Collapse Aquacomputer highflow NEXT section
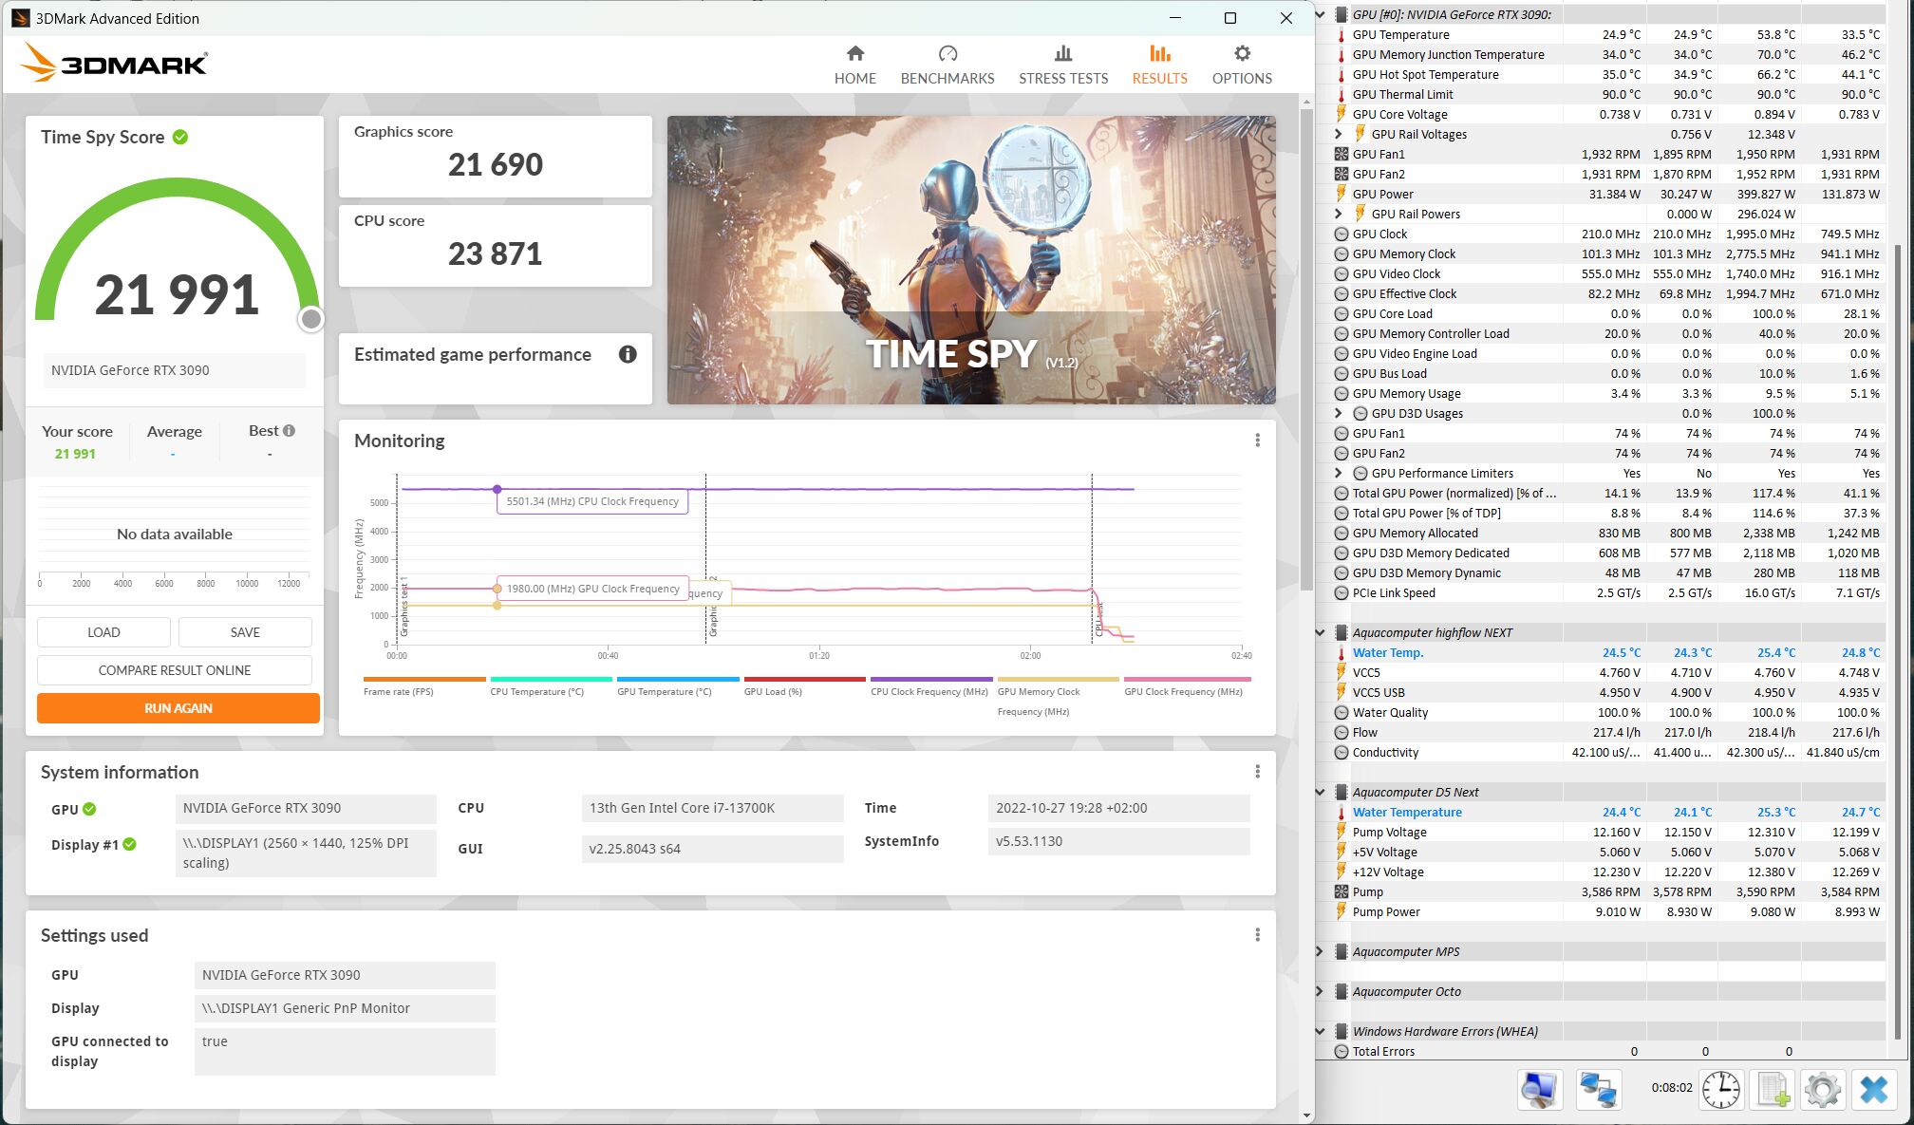This screenshot has width=1914, height=1125. point(1320,632)
